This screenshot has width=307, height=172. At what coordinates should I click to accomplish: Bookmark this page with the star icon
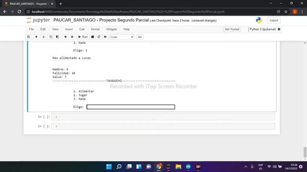(x=286, y=11)
